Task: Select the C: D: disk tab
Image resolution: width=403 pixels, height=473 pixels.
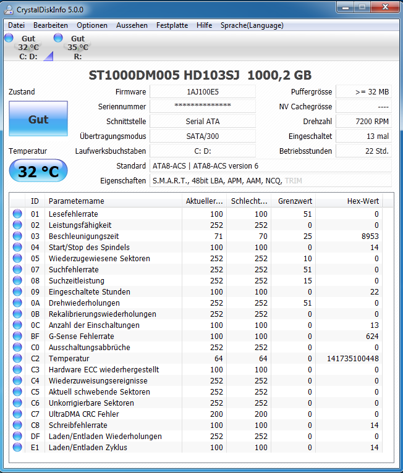Action: pos(28,47)
